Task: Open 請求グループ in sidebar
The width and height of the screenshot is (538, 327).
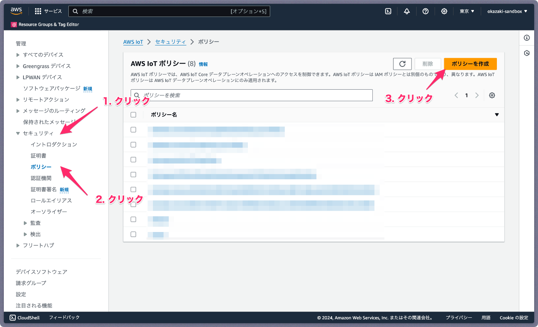Action: click(x=31, y=283)
